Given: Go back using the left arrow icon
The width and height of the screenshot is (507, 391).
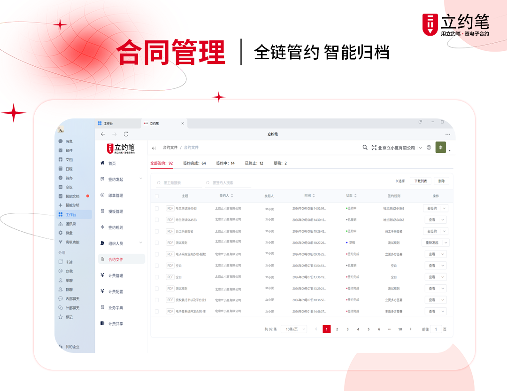Looking at the screenshot, I should click(103, 134).
